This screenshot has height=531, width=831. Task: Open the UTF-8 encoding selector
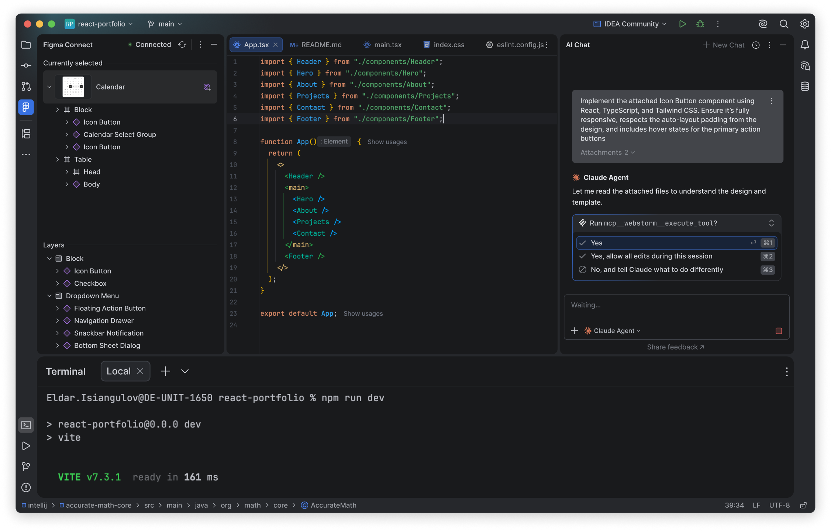779,505
